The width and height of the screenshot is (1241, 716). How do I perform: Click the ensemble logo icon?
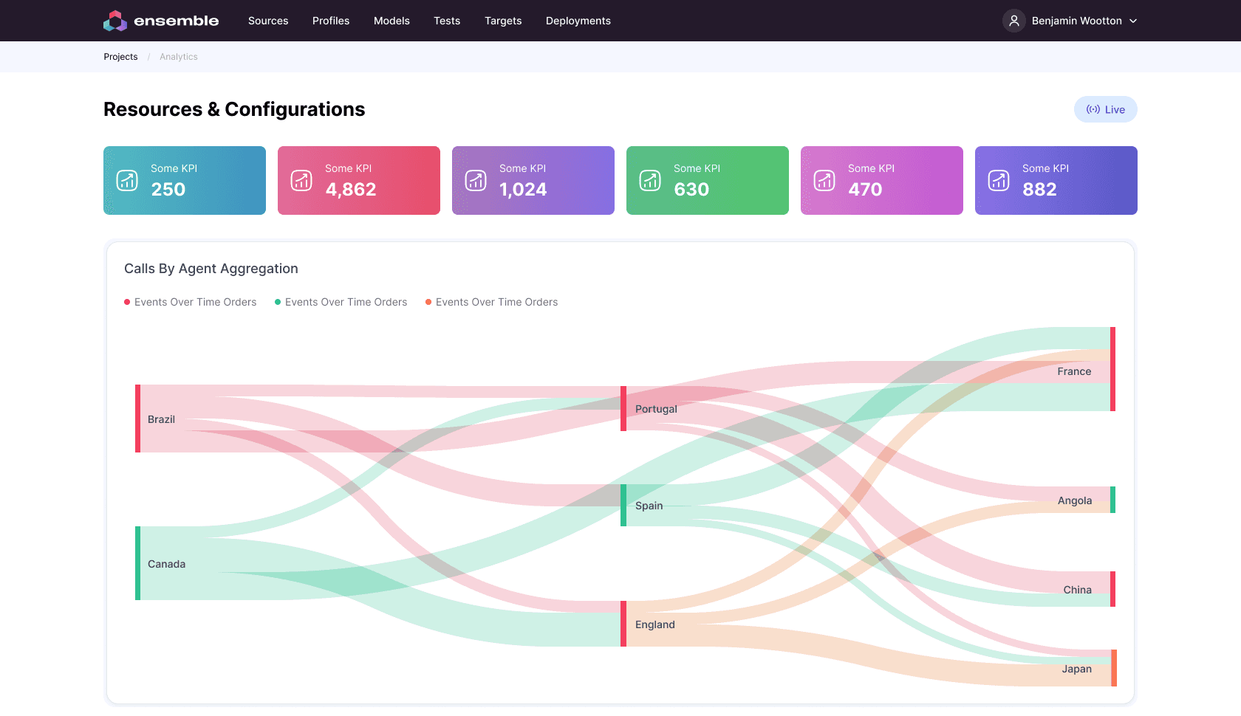tap(115, 21)
